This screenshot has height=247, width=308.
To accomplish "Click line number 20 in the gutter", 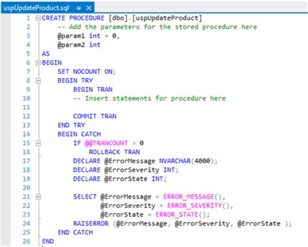I will coord(27,188).
